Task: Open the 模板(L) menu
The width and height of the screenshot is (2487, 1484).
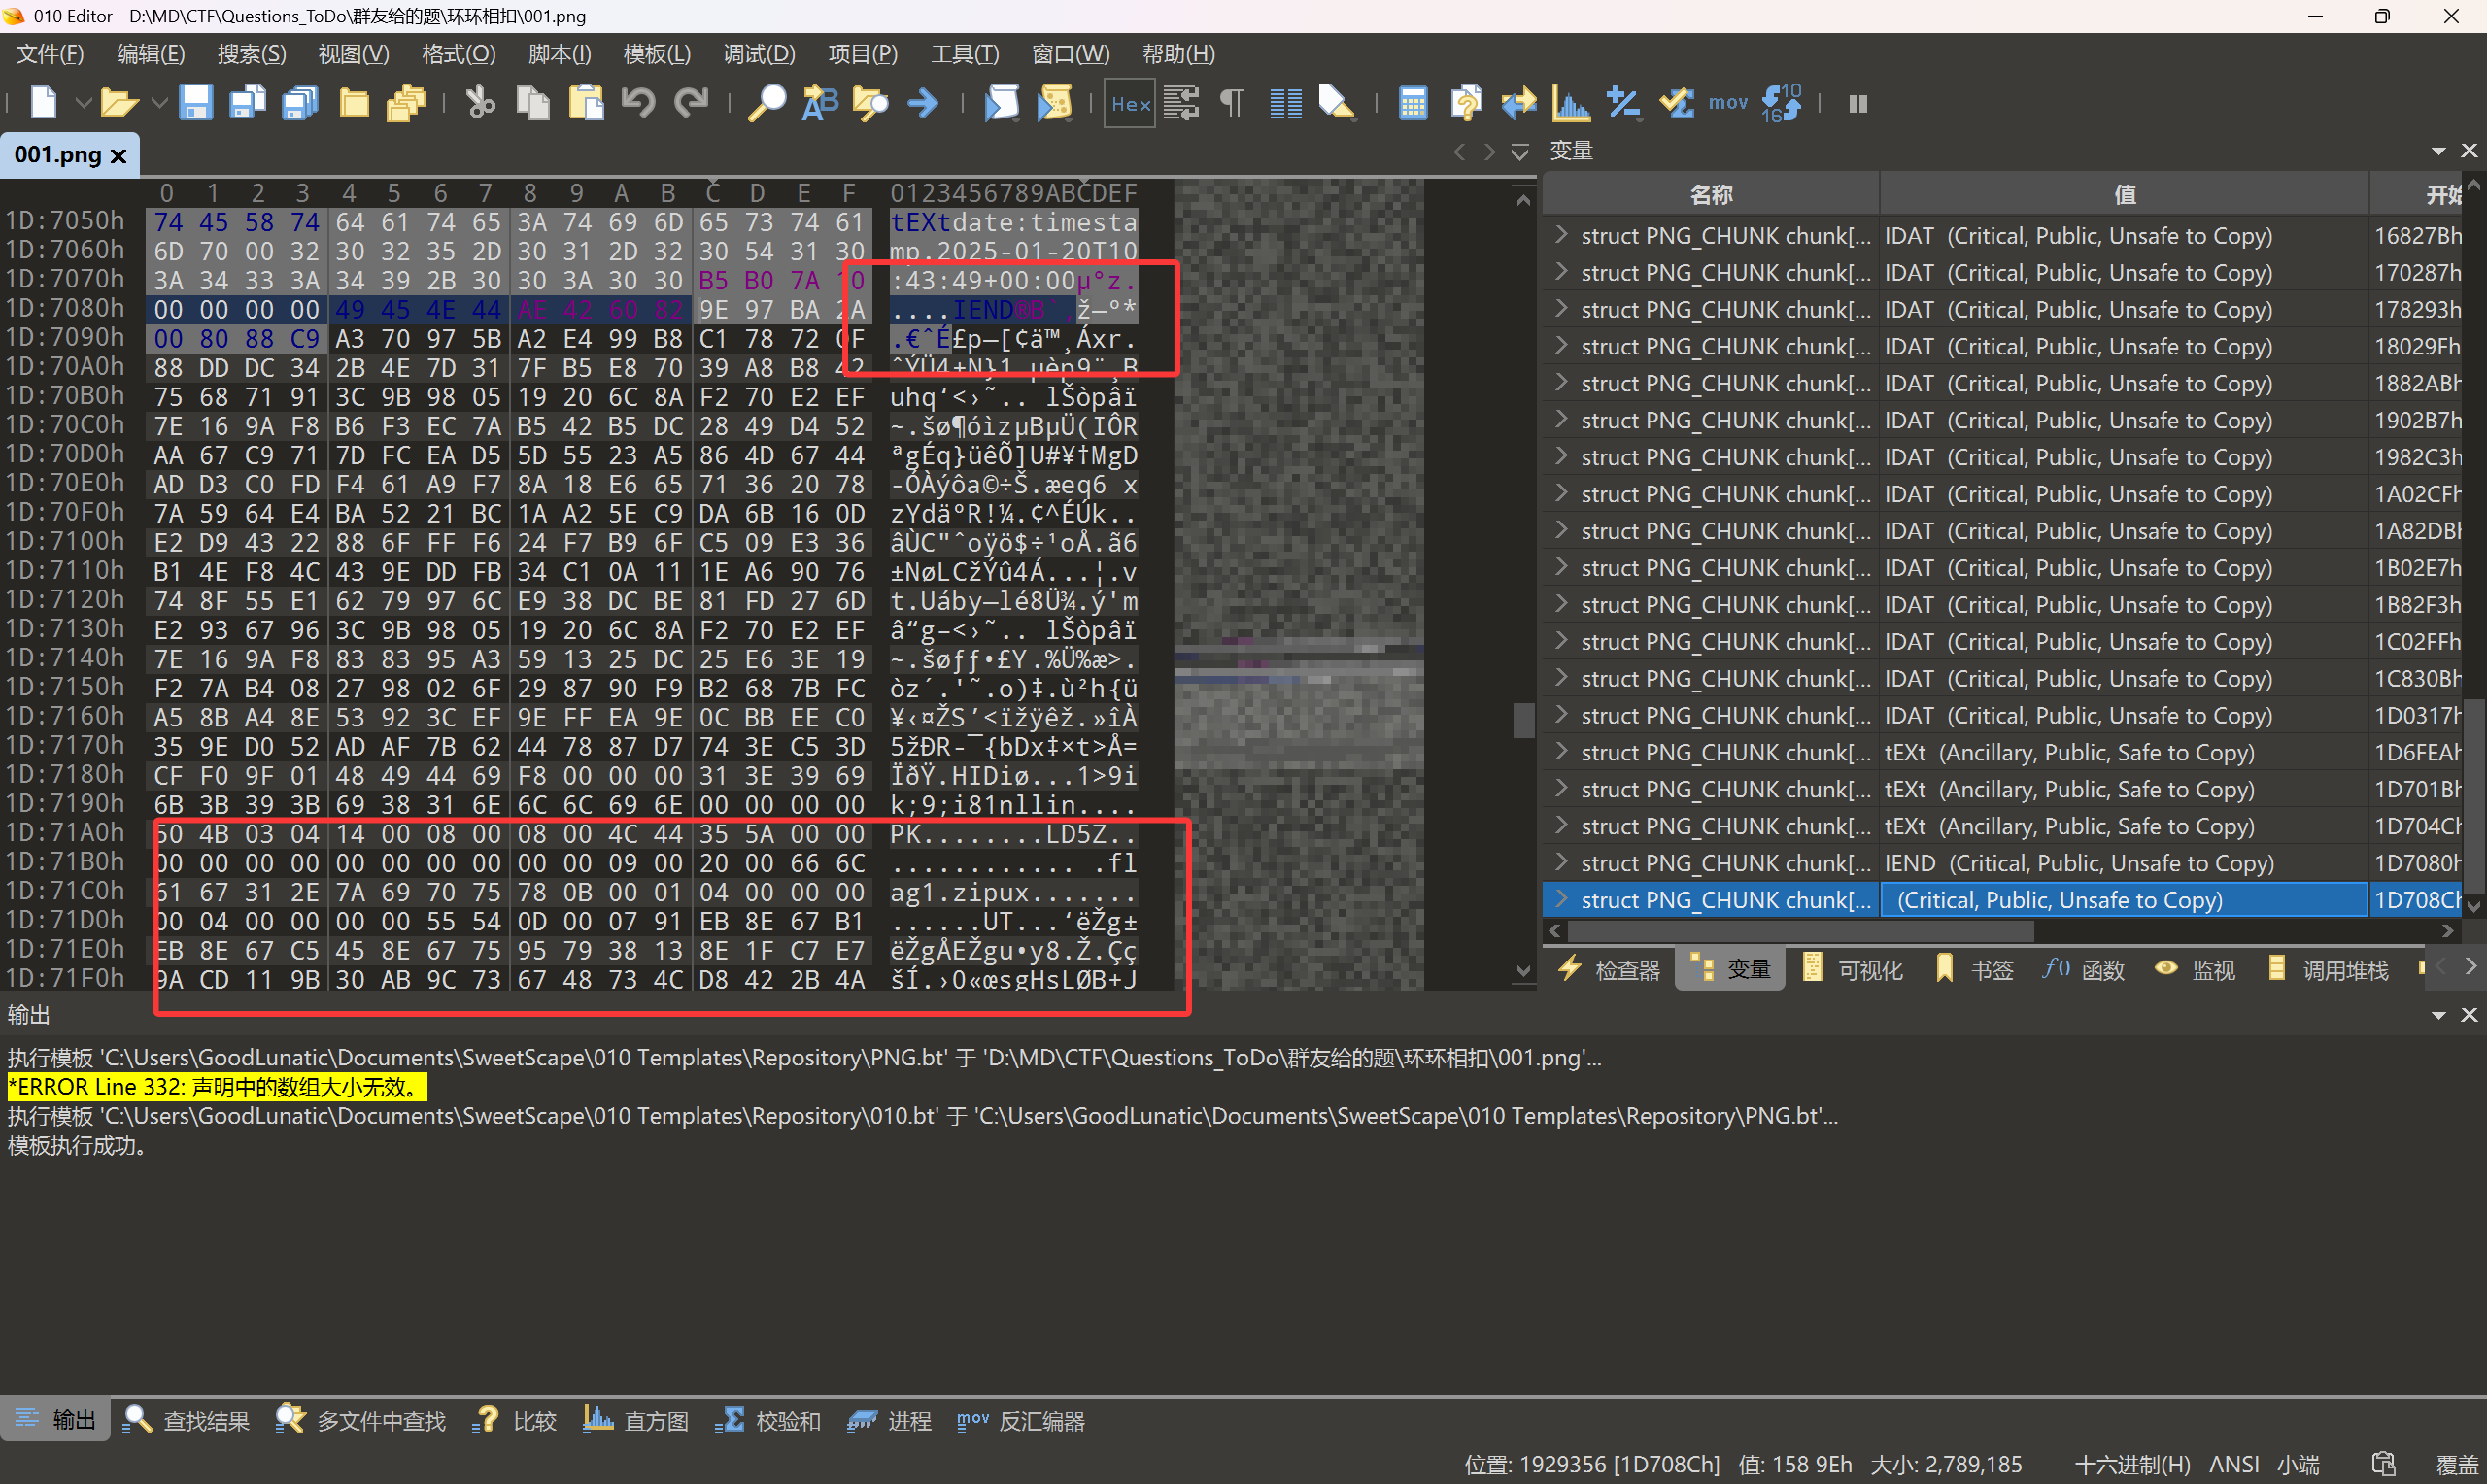Action: (657, 54)
